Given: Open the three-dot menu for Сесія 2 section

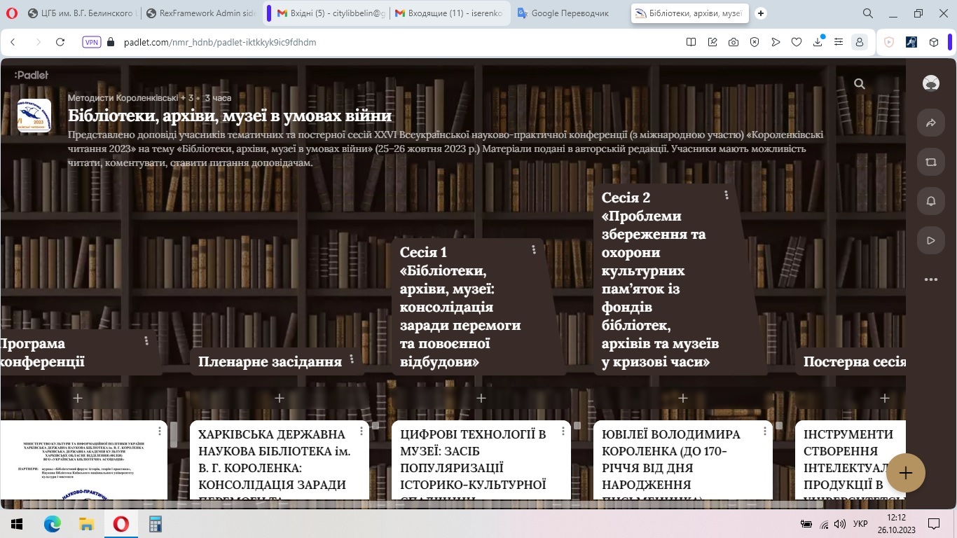Looking at the screenshot, I should [727, 195].
